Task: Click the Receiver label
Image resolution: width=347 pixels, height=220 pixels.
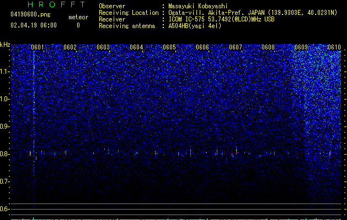Action: (x=112, y=19)
